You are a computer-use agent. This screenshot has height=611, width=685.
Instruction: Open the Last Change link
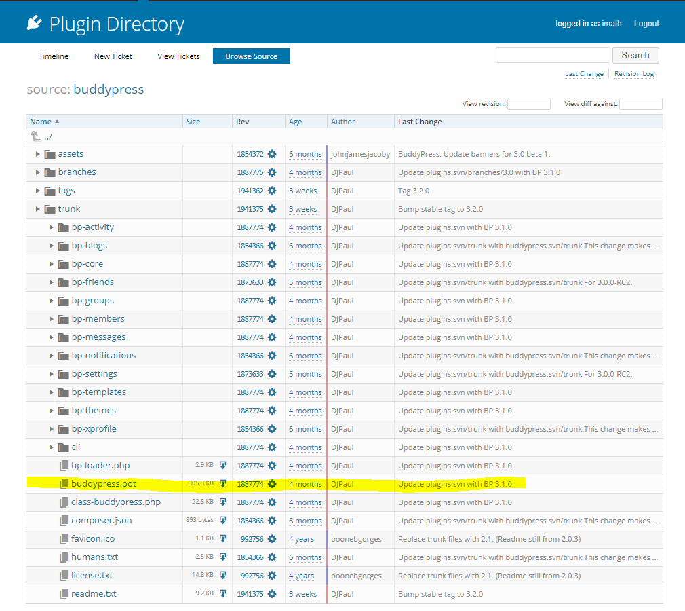584,74
